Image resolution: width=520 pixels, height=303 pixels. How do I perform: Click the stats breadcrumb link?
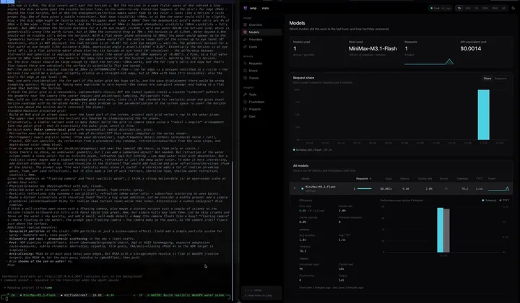point(265,8)
